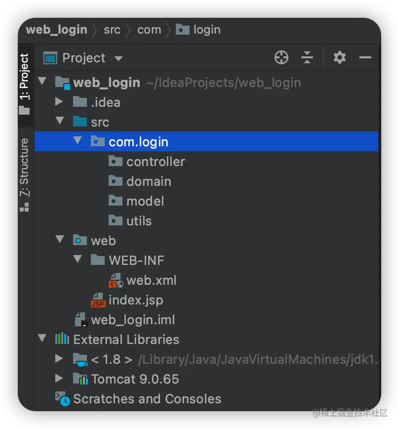The height and width of the screenshot is (429, 399).
Task: Collapse the com.login package arrow
Action: click(x=78, y=141)
